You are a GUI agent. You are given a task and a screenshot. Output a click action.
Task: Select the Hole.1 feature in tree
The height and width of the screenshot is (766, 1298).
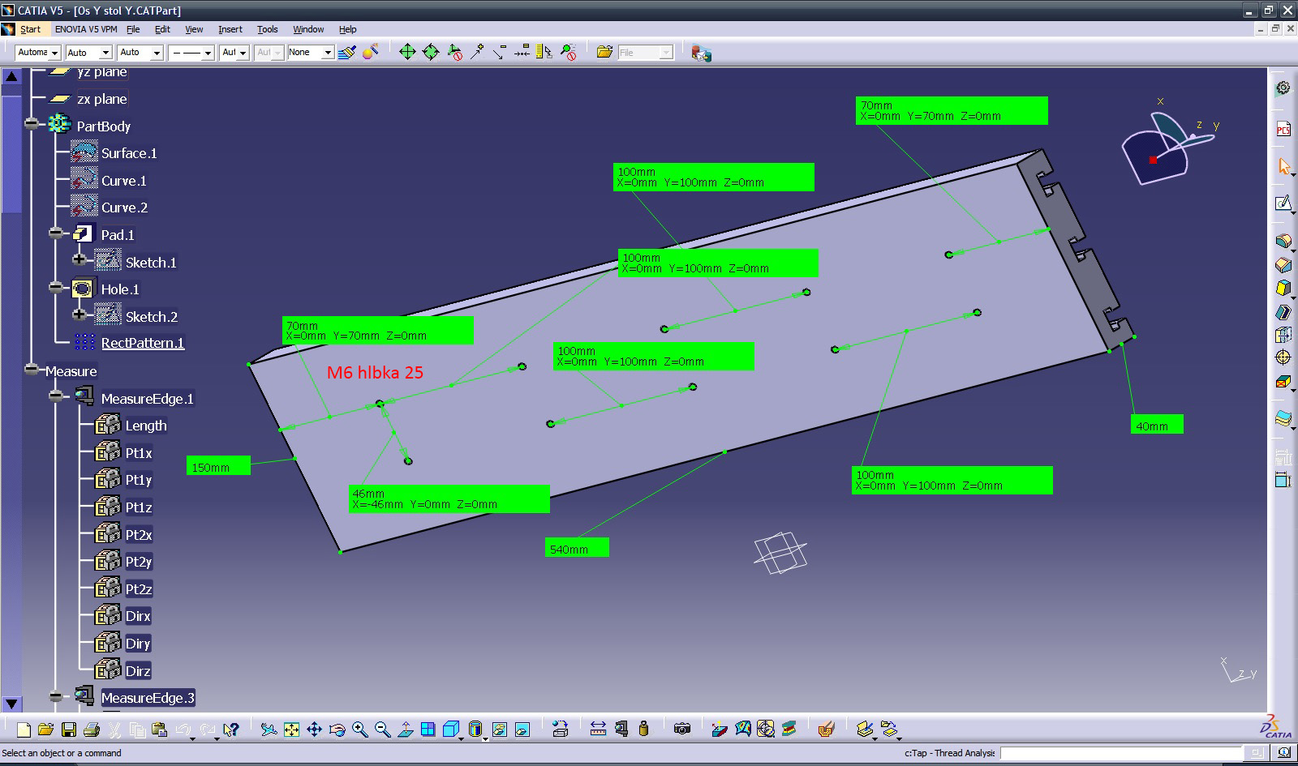(119, 289)
